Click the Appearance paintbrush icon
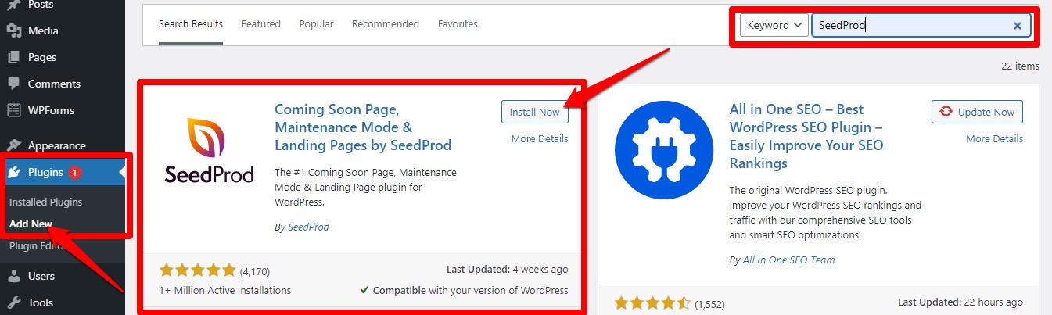This screenshot has height=315, width=1052. pyautogui.click(x=13, y=145)
